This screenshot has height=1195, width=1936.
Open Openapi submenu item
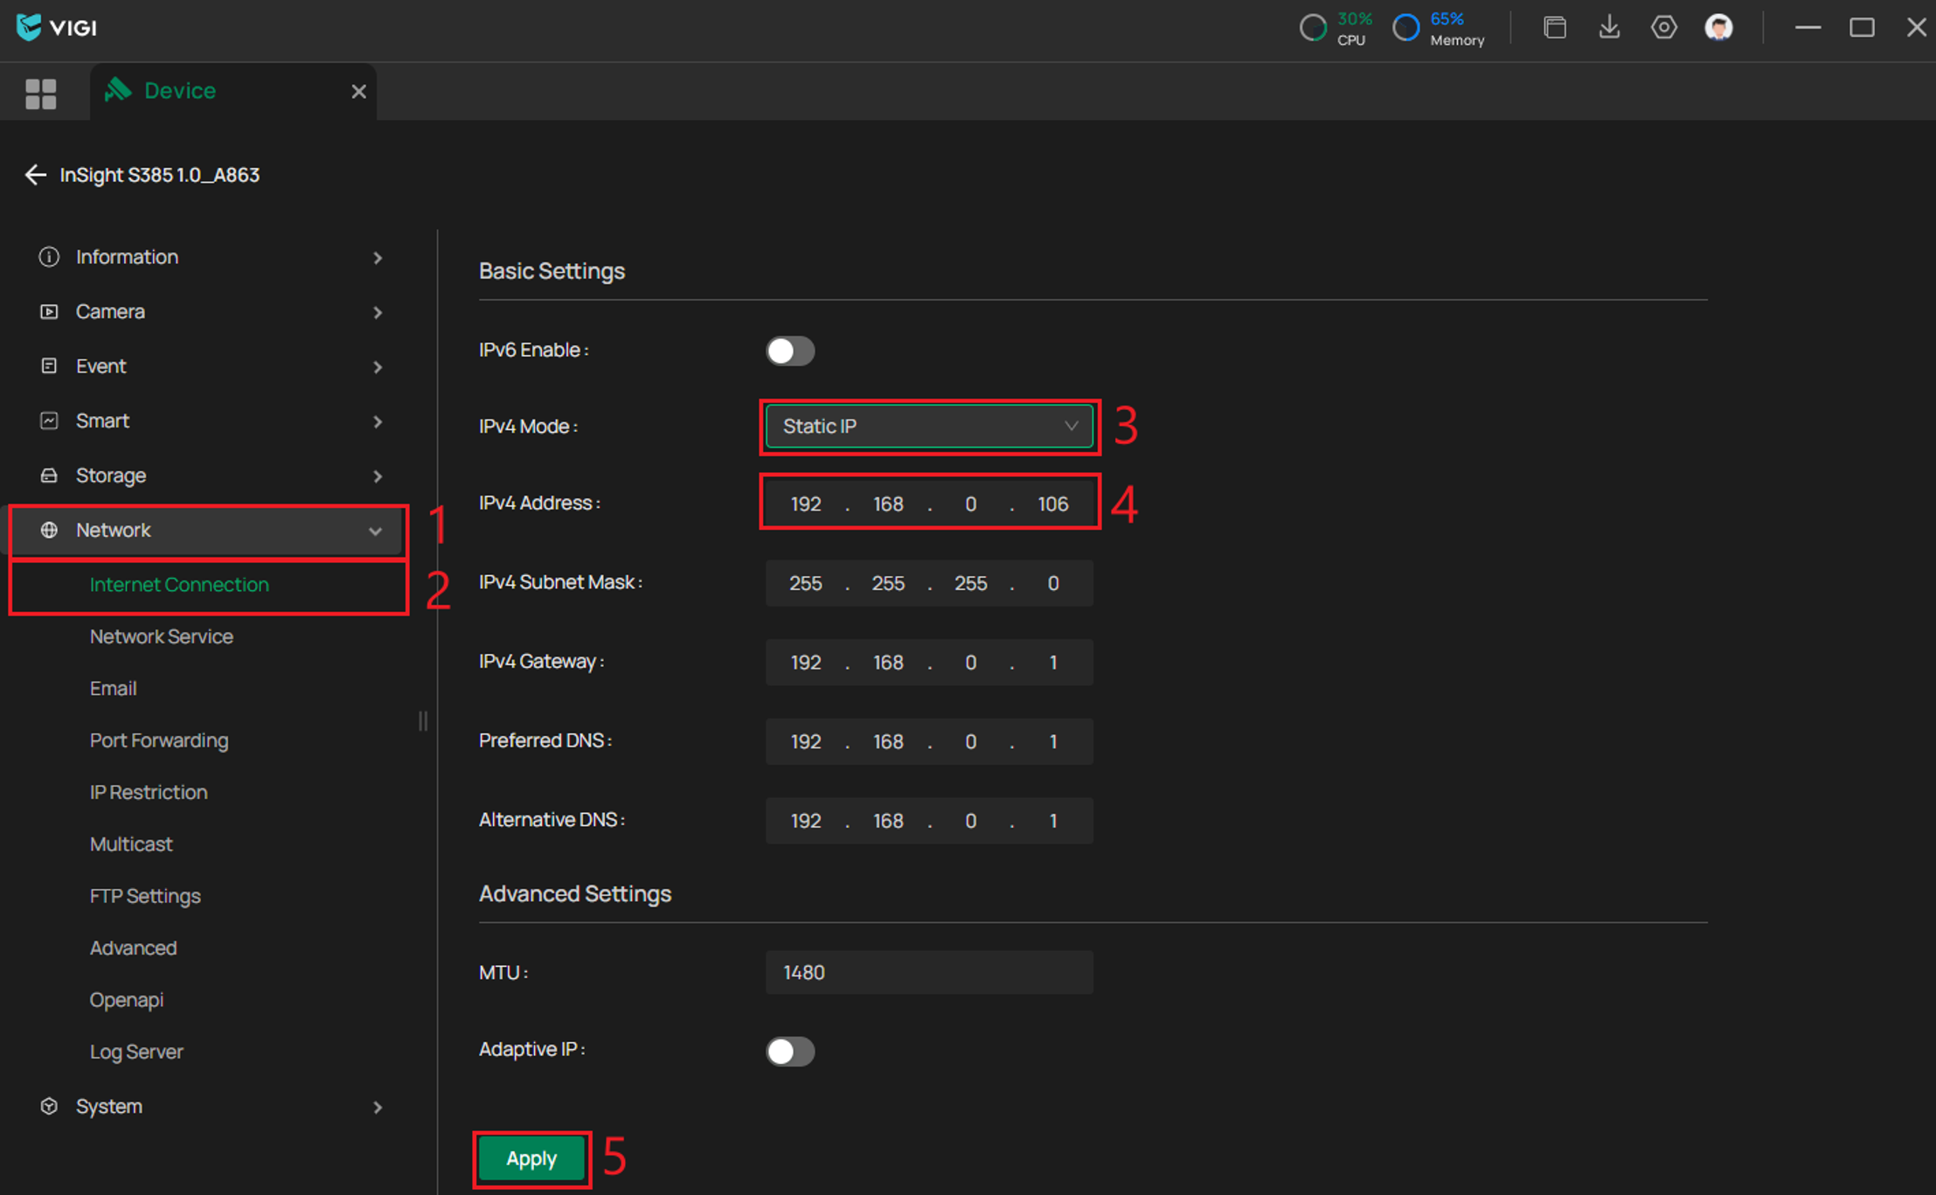(x=127, y=999)
